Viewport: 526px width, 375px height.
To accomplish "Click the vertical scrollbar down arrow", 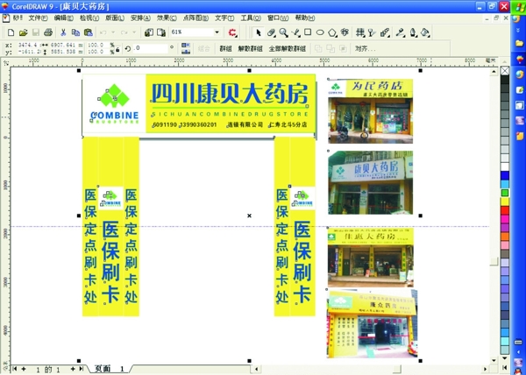I will [494, 361].
